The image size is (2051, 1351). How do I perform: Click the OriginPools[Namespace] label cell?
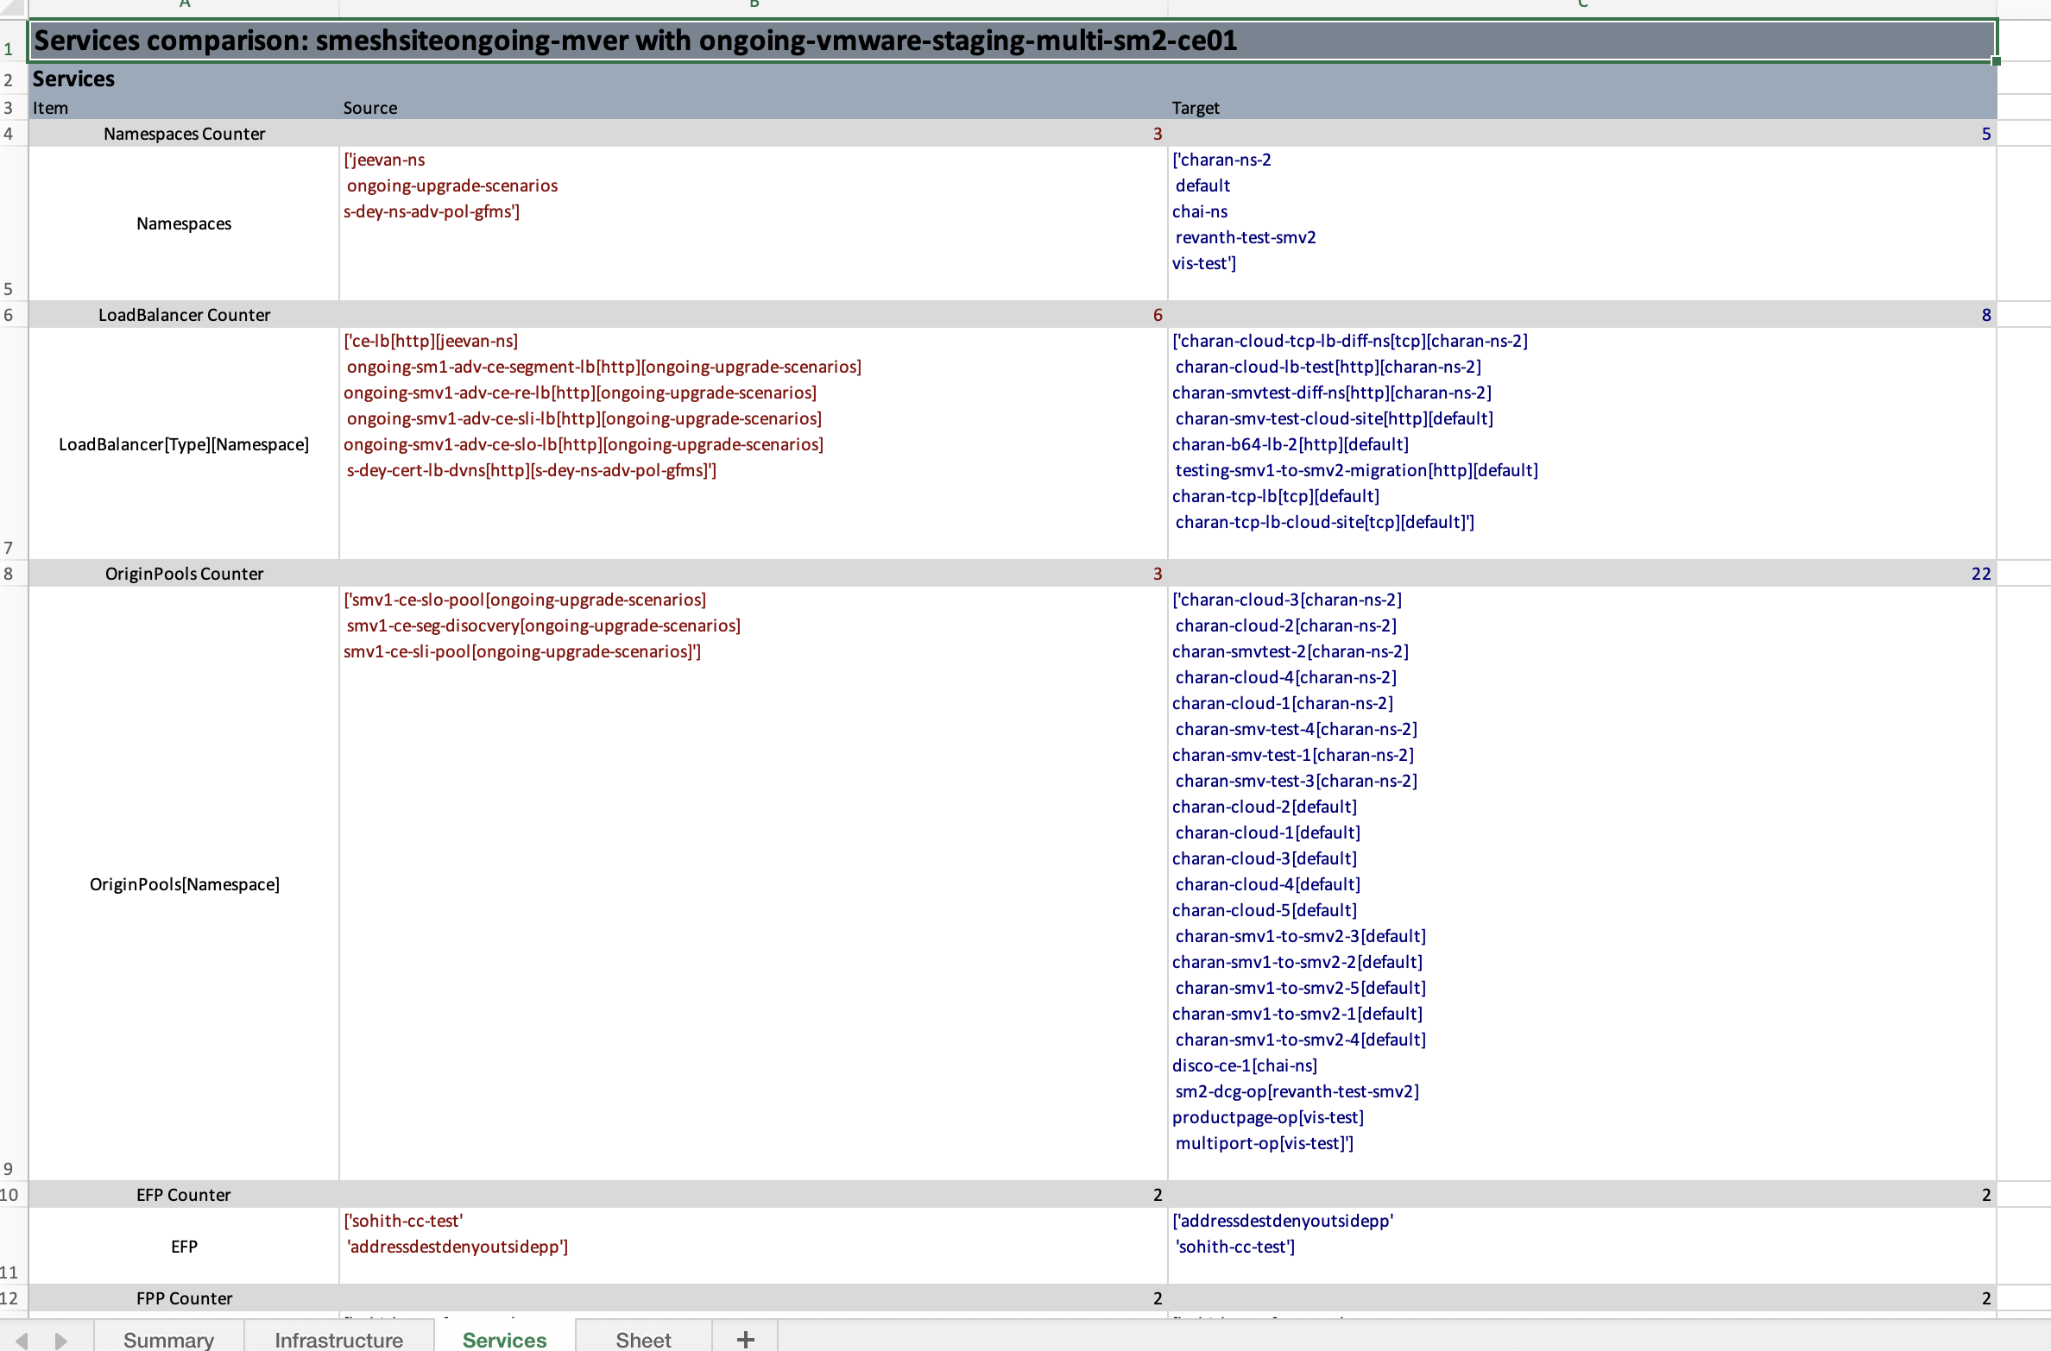(x=184, y=884)
